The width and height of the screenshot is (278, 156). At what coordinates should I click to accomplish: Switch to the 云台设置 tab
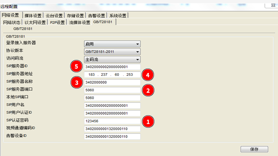[x=55, y=15]
